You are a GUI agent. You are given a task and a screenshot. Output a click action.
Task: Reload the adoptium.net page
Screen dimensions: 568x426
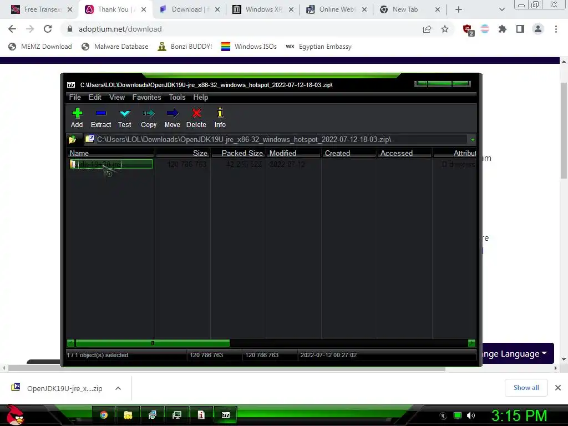tap(48, 29)
